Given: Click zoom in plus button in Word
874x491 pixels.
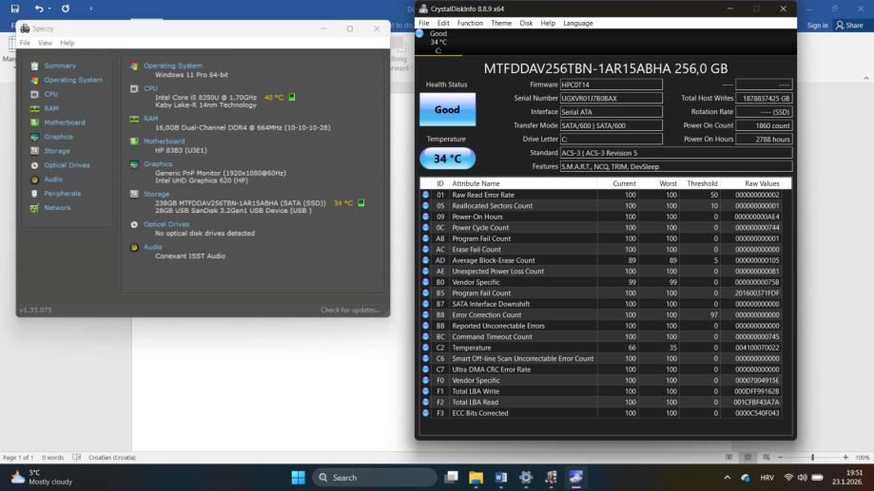Looking at the screenshot, I should [845, 457].
